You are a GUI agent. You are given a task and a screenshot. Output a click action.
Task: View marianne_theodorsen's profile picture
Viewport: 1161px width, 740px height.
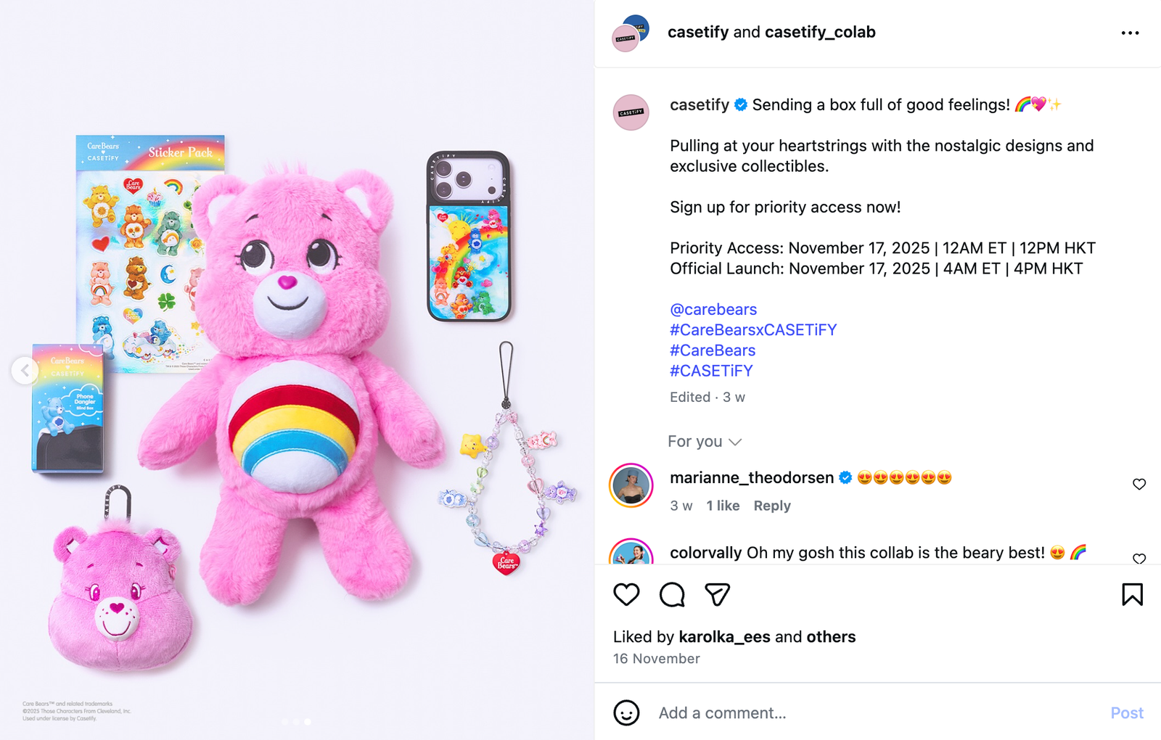(x=631, y=485)
